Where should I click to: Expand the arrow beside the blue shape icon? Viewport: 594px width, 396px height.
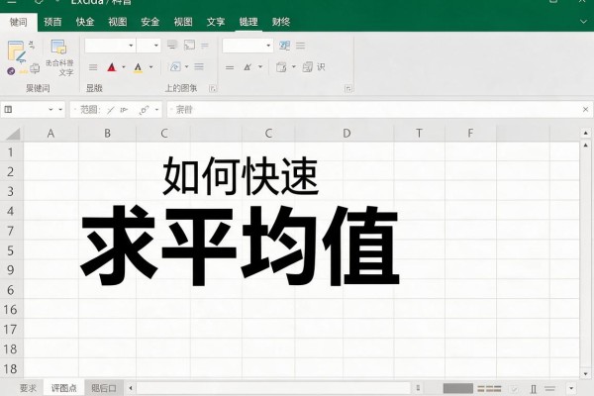(x=186, y=67)
